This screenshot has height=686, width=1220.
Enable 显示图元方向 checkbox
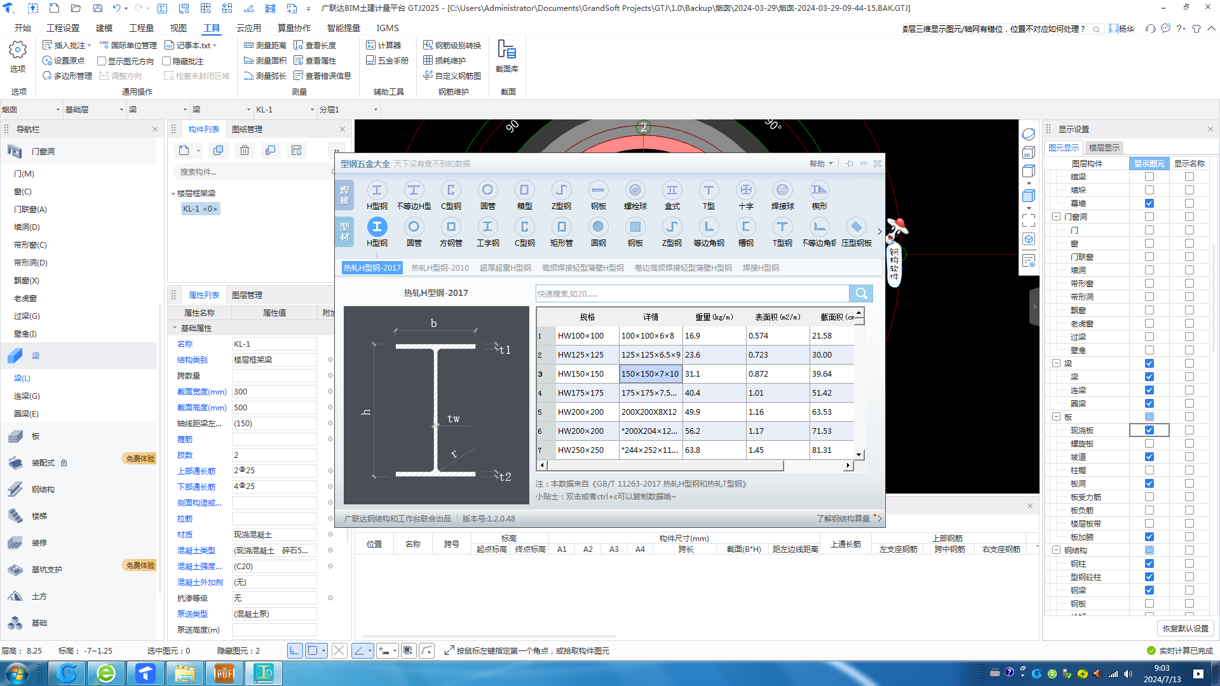101,61
